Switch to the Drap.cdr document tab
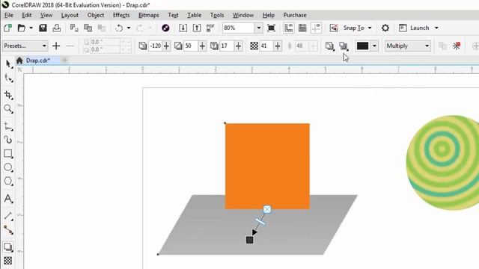 point(37,61)
